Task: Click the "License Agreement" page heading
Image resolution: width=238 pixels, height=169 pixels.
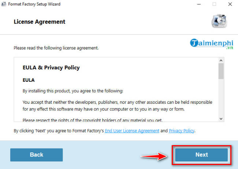Action: coord(40,22)
